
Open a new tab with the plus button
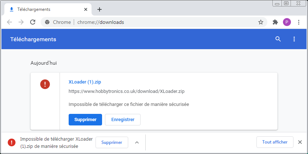click(100, 9)
